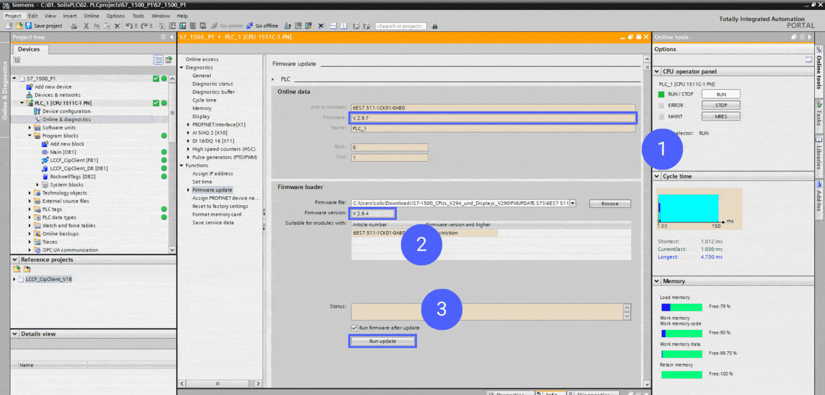Click the Print icon in toolbar
825x395 pixels.
click(74, 26)
